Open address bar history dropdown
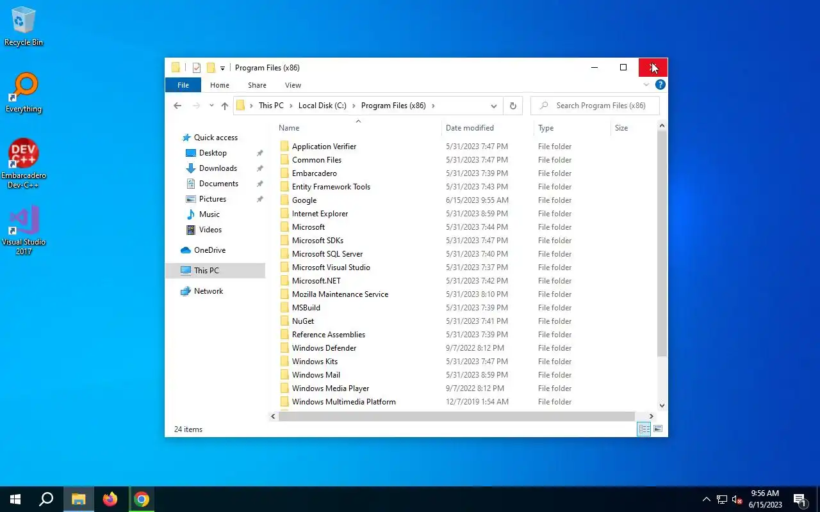The image size is (820, 512). [x=493, y=106]
